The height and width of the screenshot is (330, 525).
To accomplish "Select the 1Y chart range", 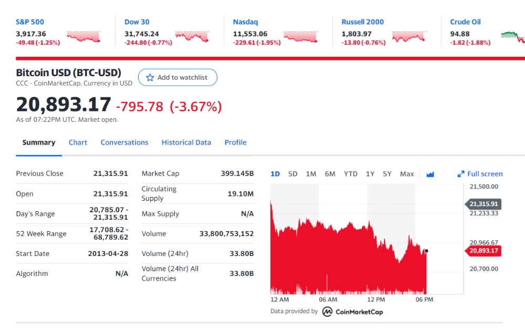I will click(370, 174).
